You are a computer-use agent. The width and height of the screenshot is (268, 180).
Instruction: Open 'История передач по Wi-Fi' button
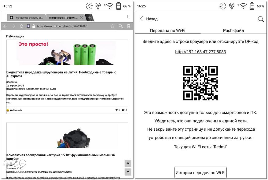[200, 173]
